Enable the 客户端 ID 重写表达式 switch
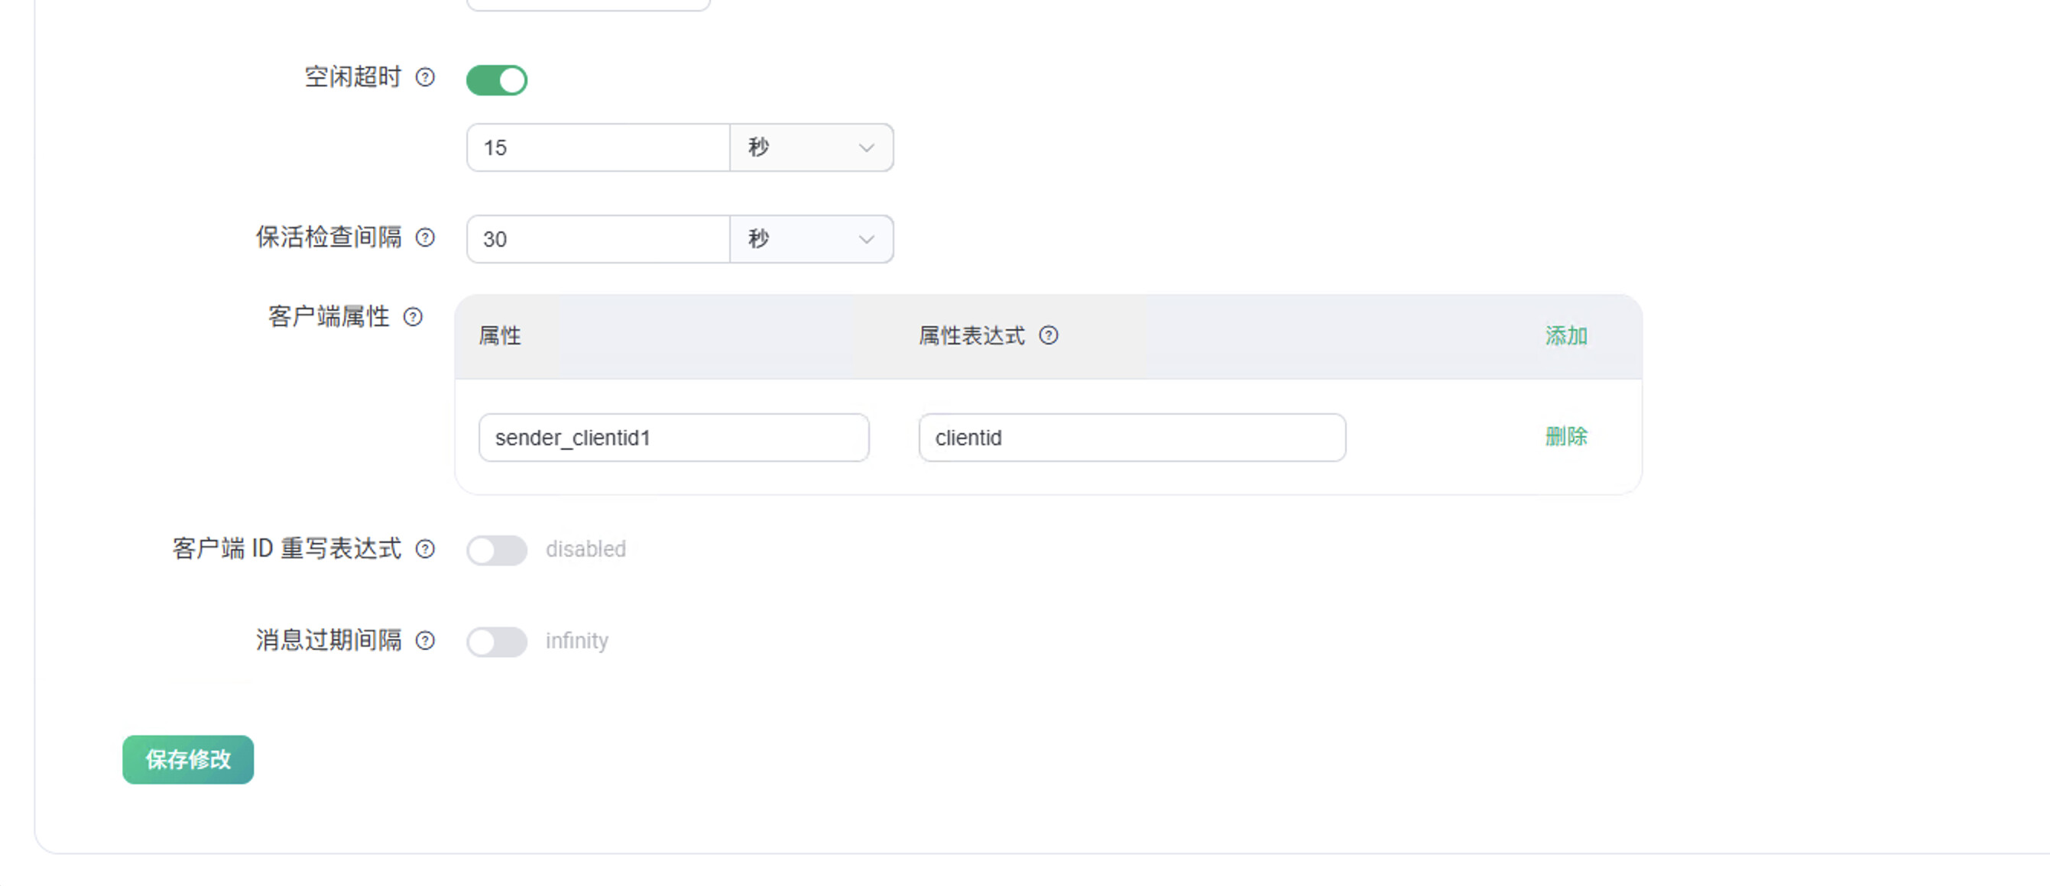 click(x=497, y=550)
